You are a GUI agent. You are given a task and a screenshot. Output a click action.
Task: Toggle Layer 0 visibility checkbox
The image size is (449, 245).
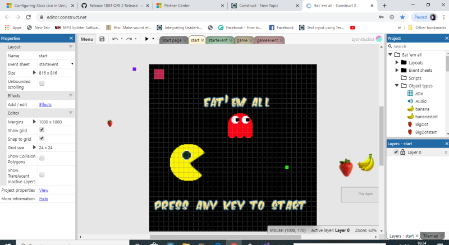396,152
